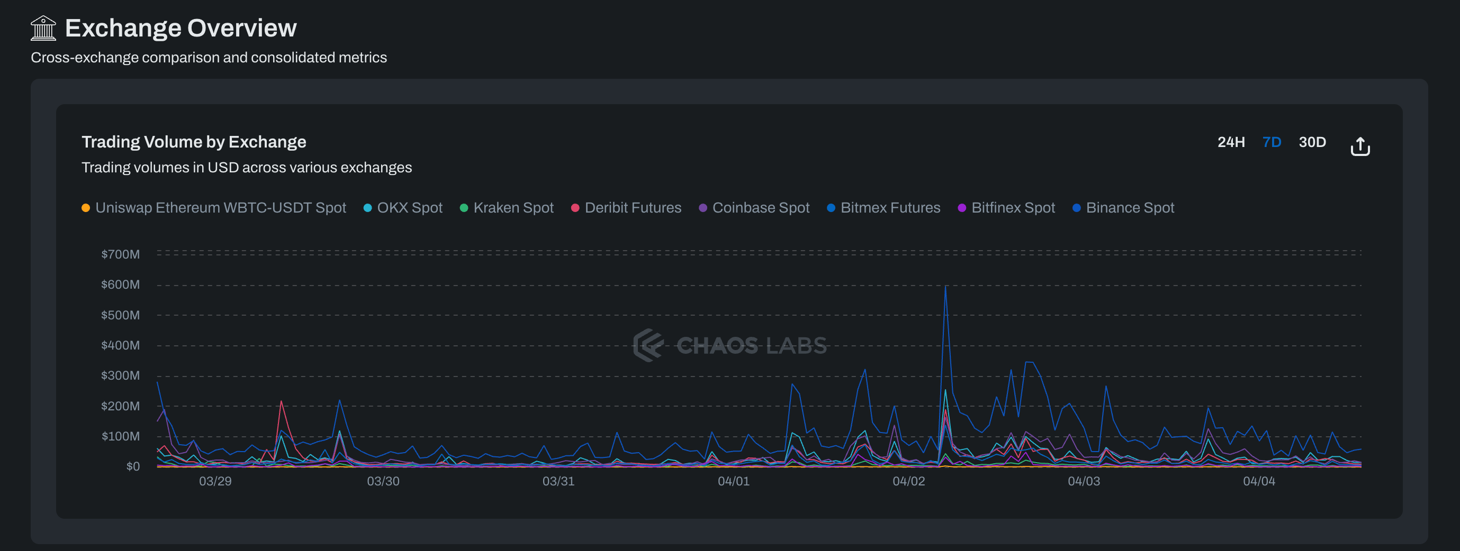Hide Deribit Futures from the chart
Viewport: 1460px width, 551px height.
point(626,208)
